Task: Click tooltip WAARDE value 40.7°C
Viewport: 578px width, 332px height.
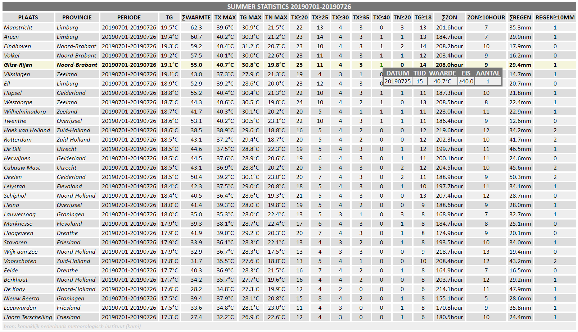Action: coord(442,81)
